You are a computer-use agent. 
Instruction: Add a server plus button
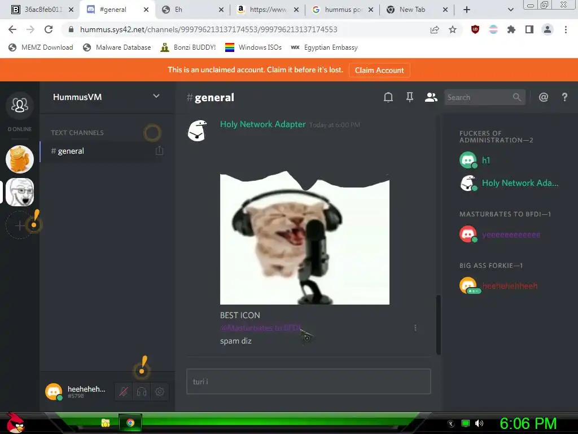pyautogui.click(x=20, y=225)
